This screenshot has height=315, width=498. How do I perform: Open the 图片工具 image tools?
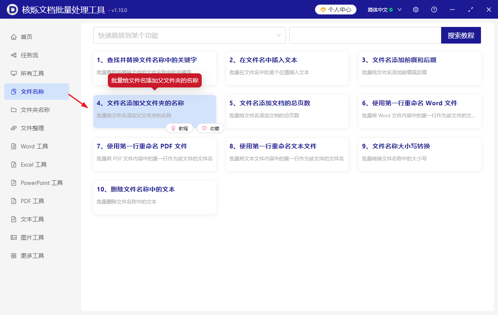click(x=27, y=237)
